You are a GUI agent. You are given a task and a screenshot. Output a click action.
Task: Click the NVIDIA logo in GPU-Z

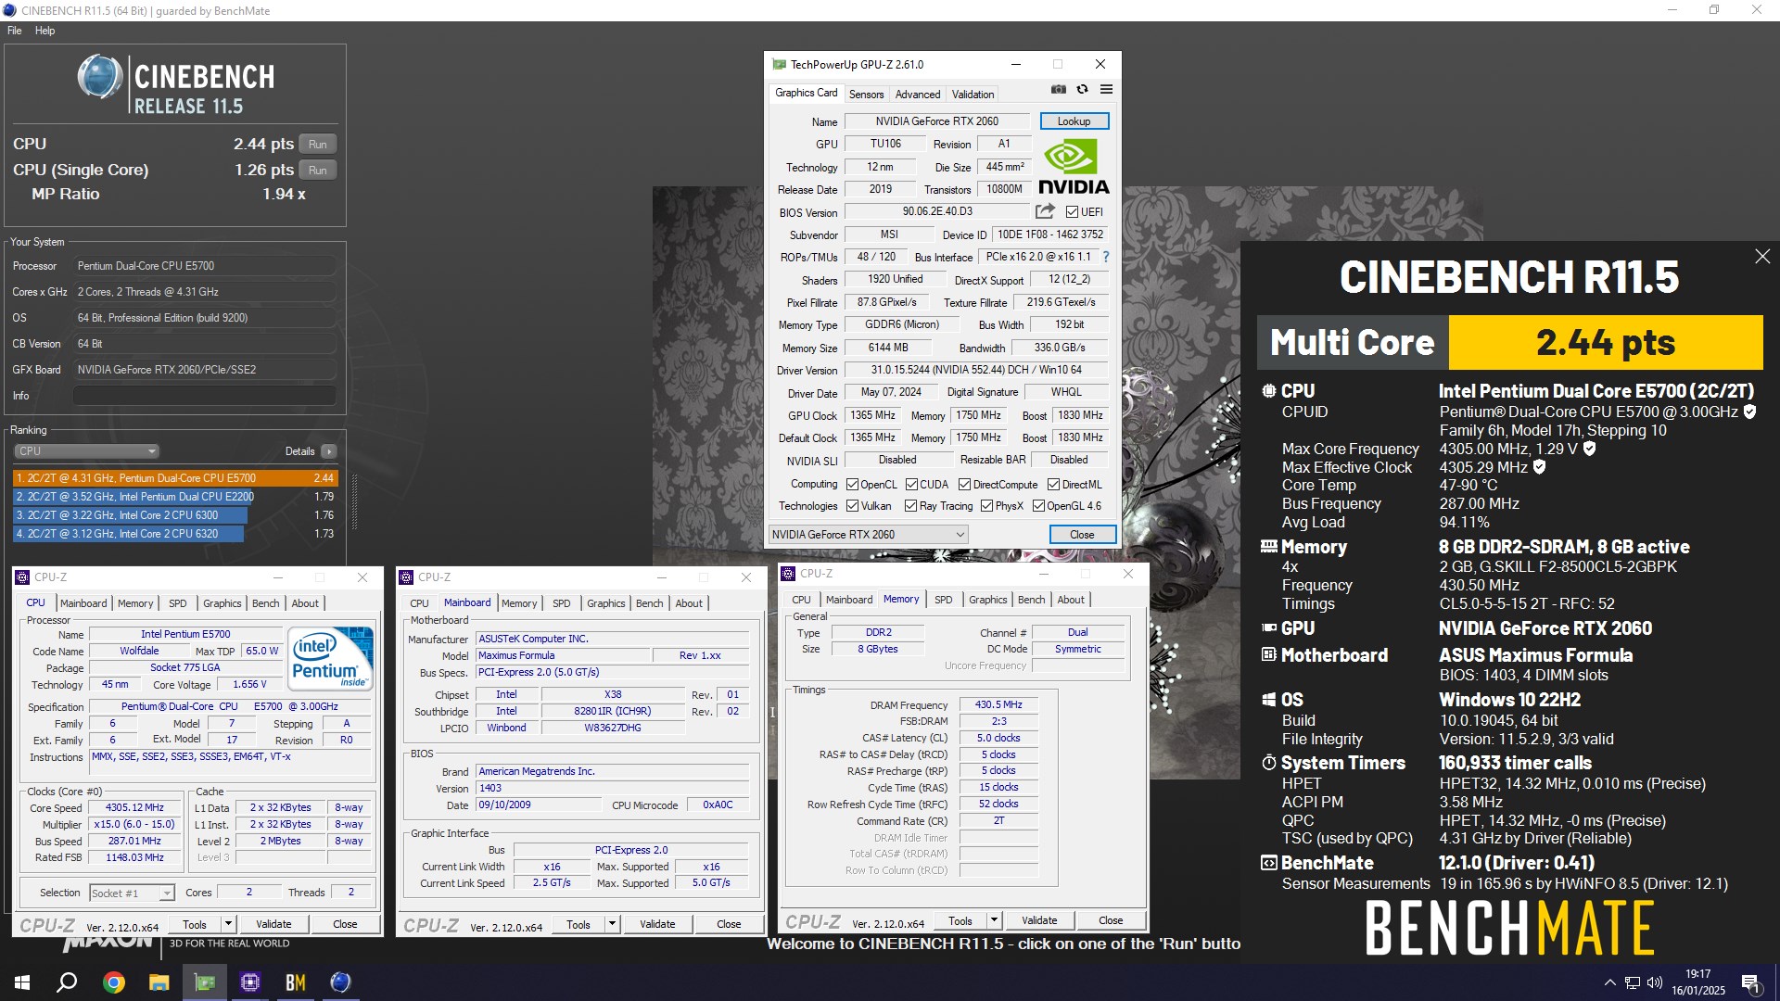1074,166
